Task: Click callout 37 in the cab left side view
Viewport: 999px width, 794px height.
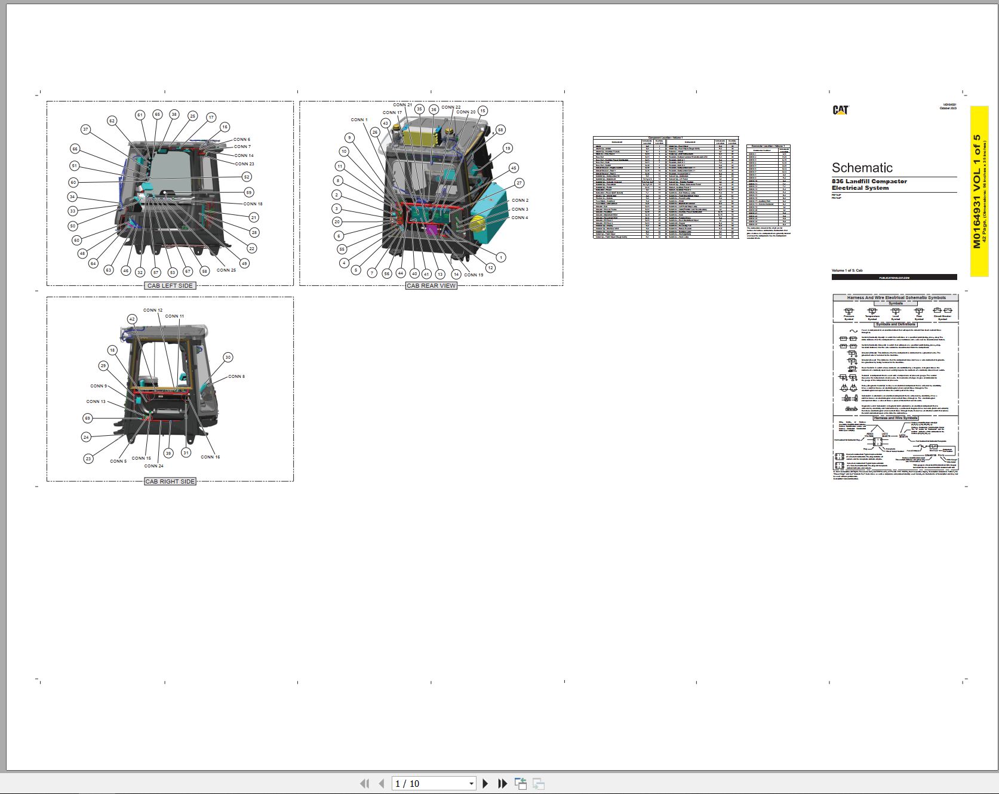Action: (85, 130)
